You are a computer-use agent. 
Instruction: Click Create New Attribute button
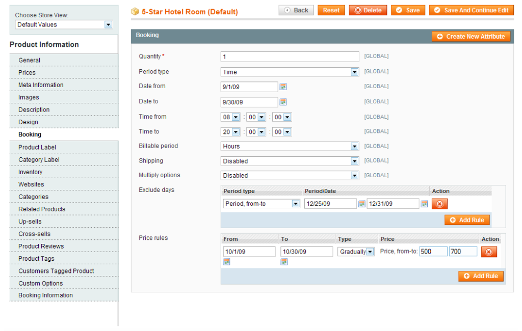click(471, 37)
